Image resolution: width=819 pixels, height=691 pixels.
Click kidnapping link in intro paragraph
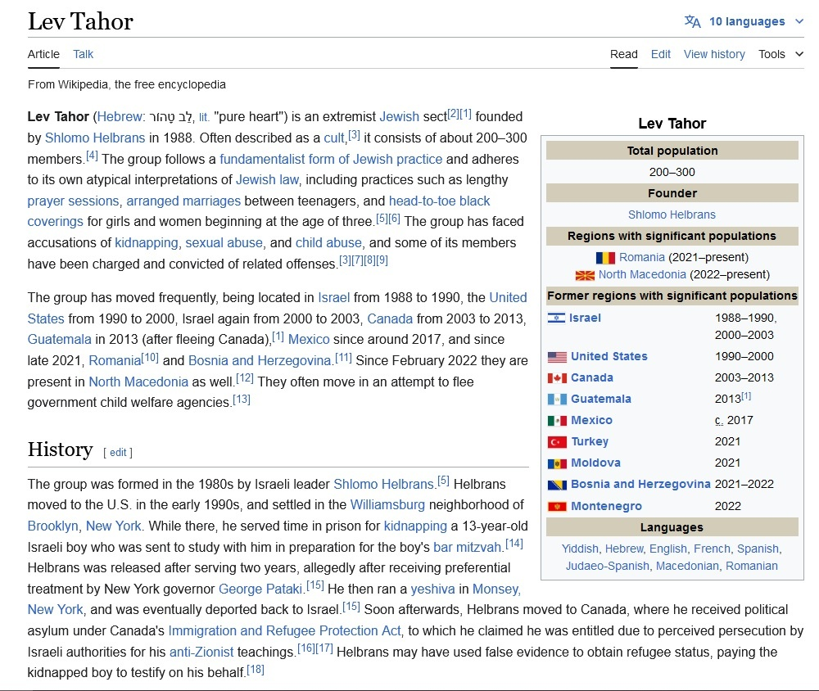(x=147, y=243)
